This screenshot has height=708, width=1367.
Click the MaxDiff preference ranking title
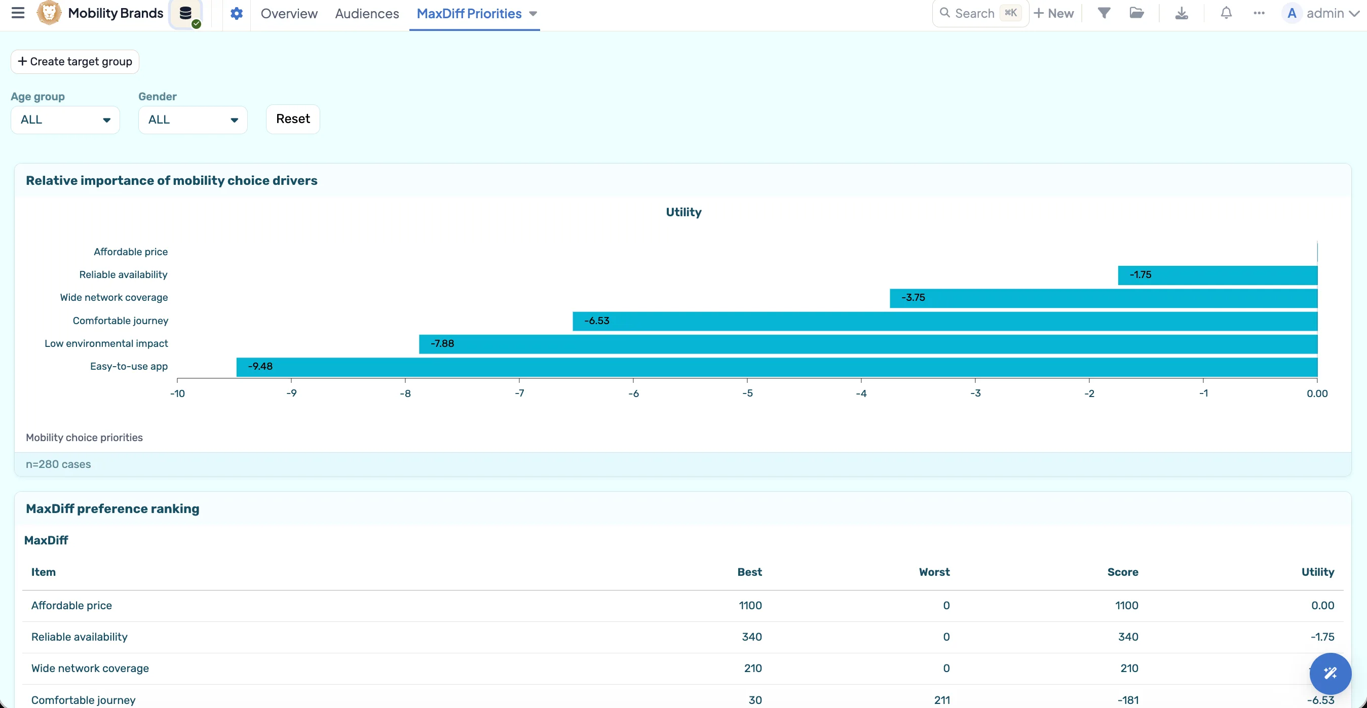pos(112,508)
